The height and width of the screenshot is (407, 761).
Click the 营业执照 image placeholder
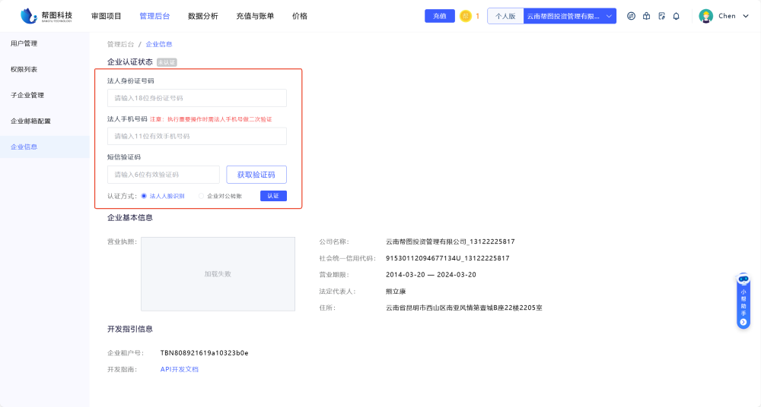[x=218, y=273]
